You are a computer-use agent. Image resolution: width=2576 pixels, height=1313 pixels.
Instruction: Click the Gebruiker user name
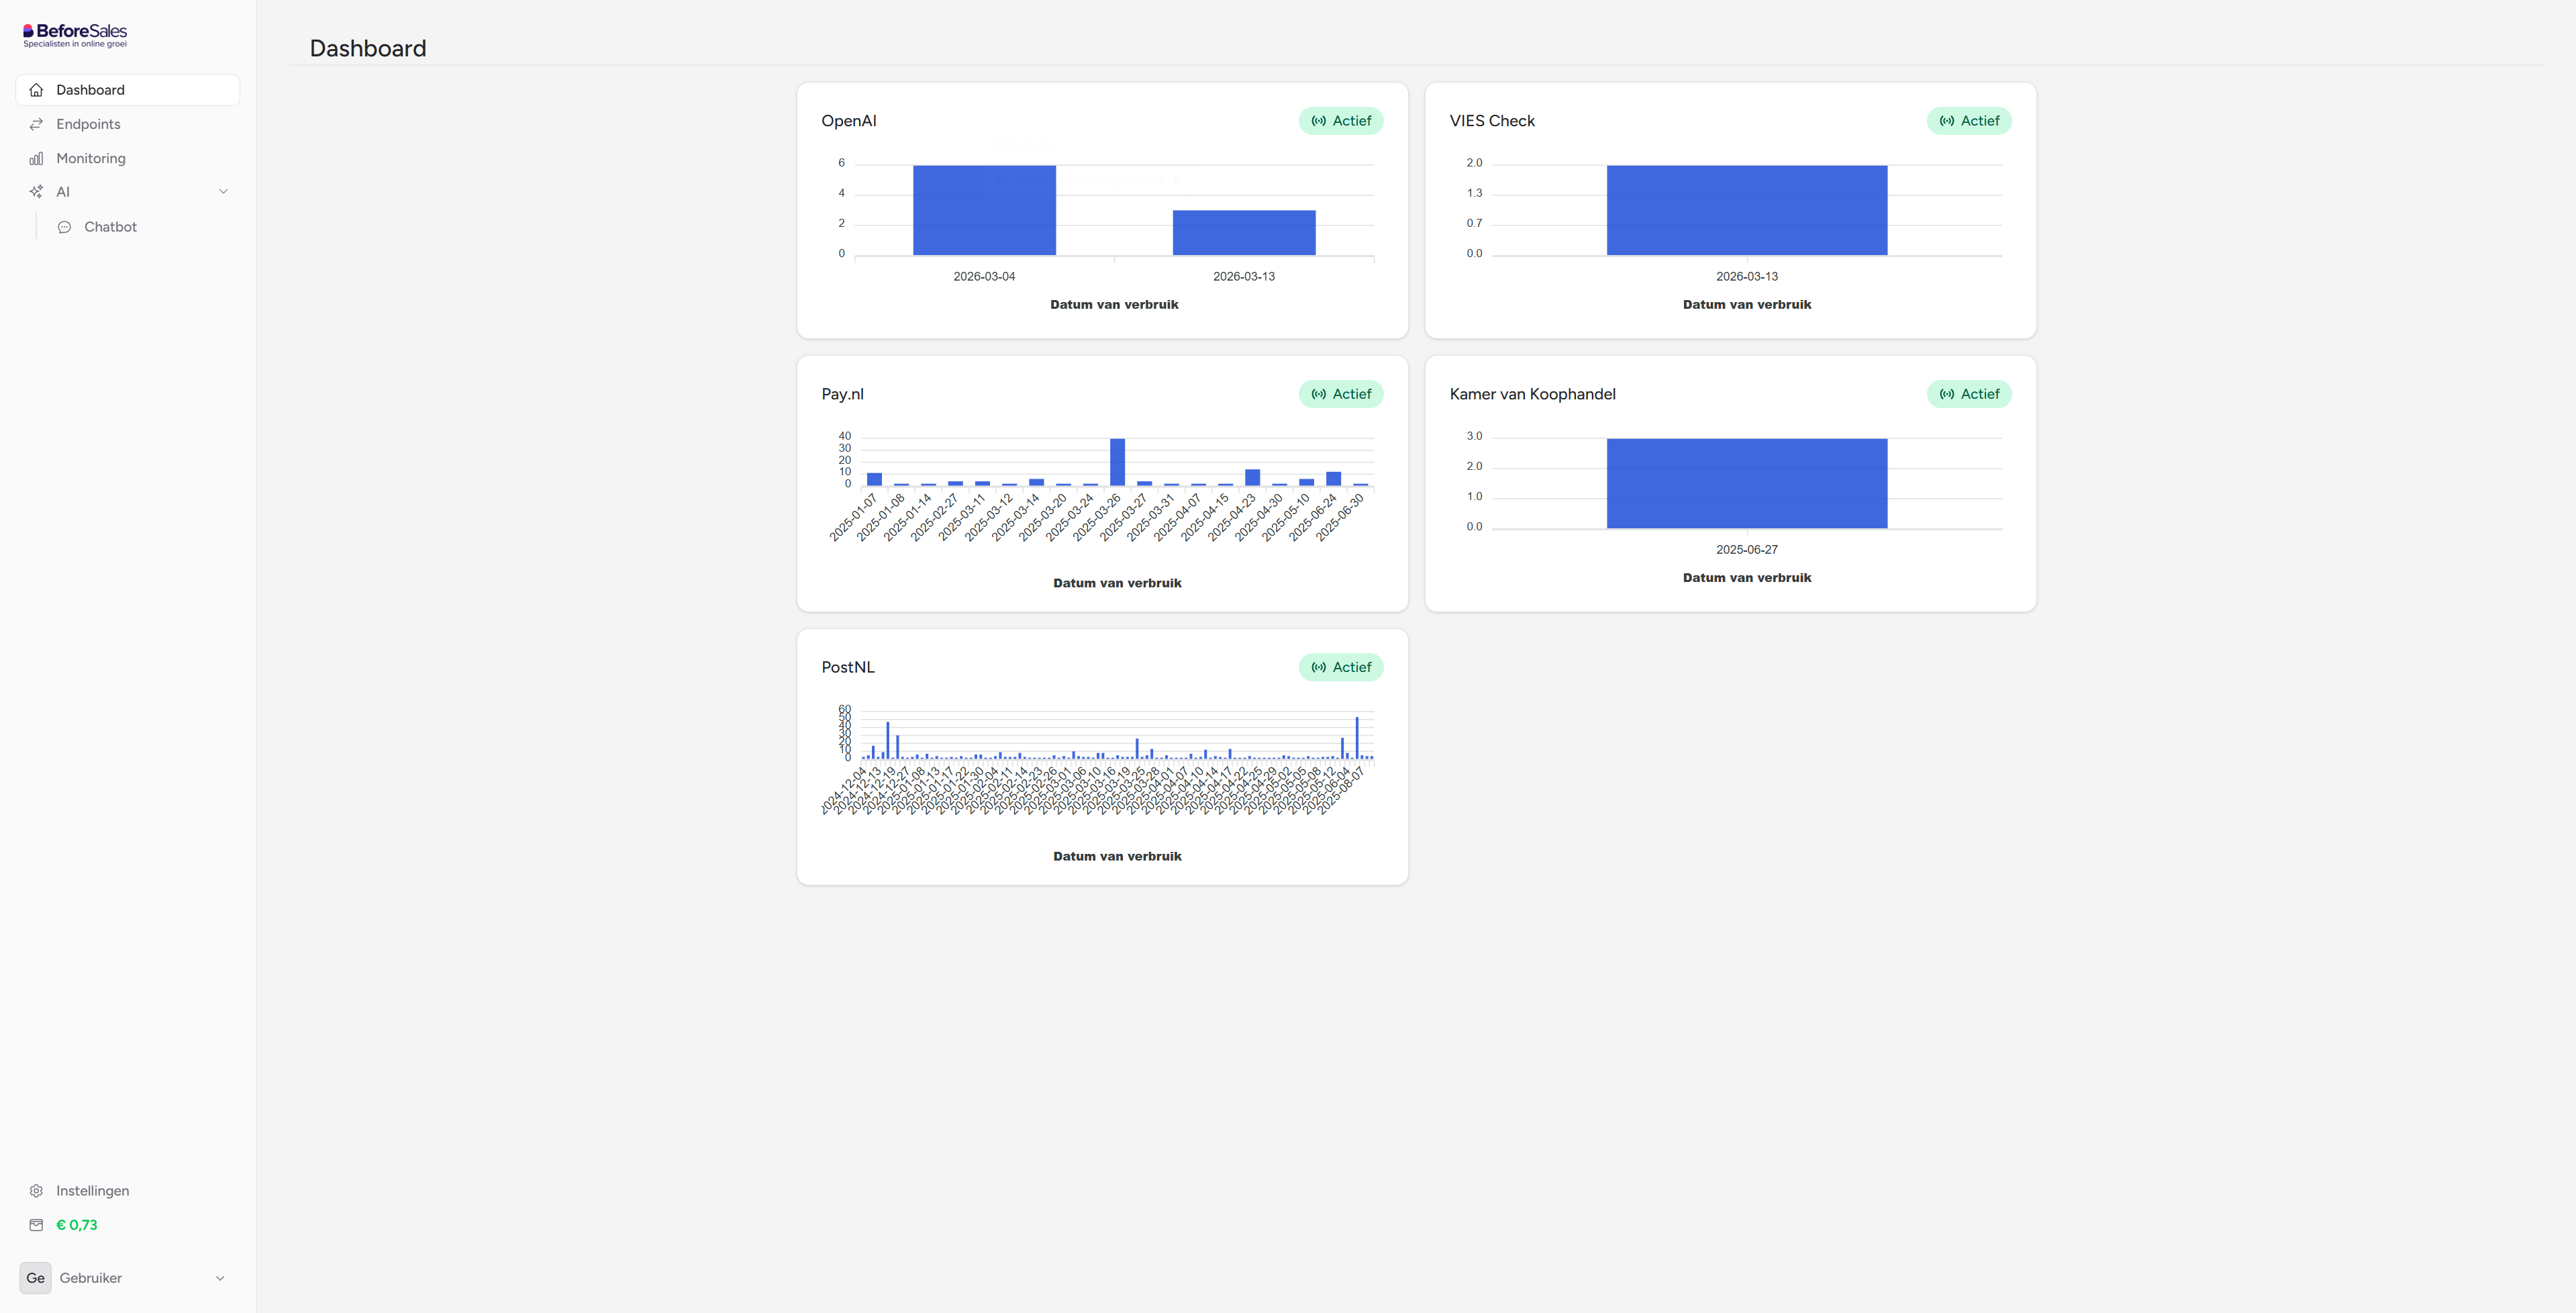pos(91,1278)
